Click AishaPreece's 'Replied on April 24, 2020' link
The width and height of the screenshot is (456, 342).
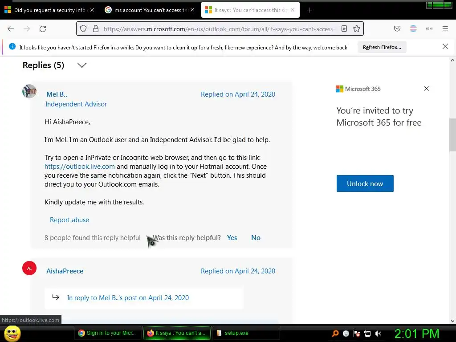(x=238, y=271)
